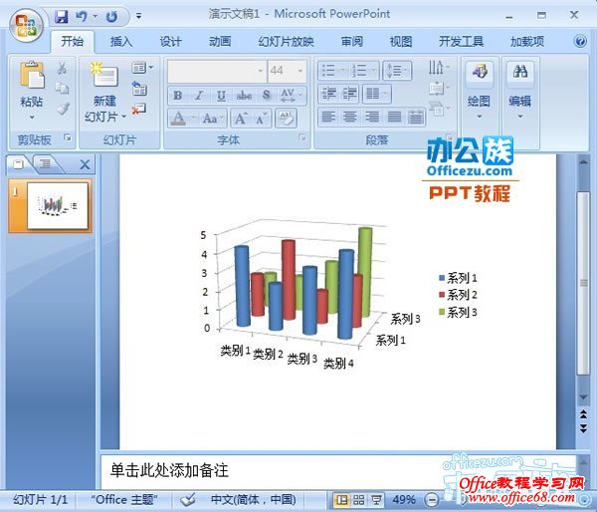597x512 pixels.
Task: Align text to the left
Action: pyautogui.click(x=328, y=117)
